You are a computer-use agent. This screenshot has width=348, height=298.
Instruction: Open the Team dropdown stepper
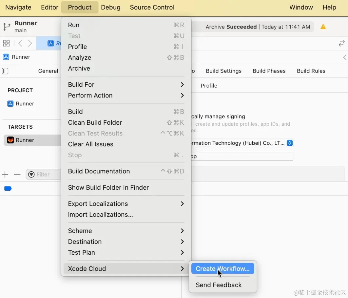pyautogui.click(x=289, y=143)
